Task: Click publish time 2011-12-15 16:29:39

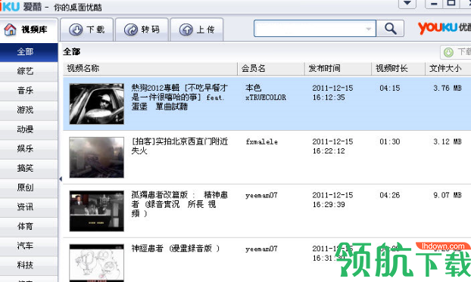Action: click(332, 200)
